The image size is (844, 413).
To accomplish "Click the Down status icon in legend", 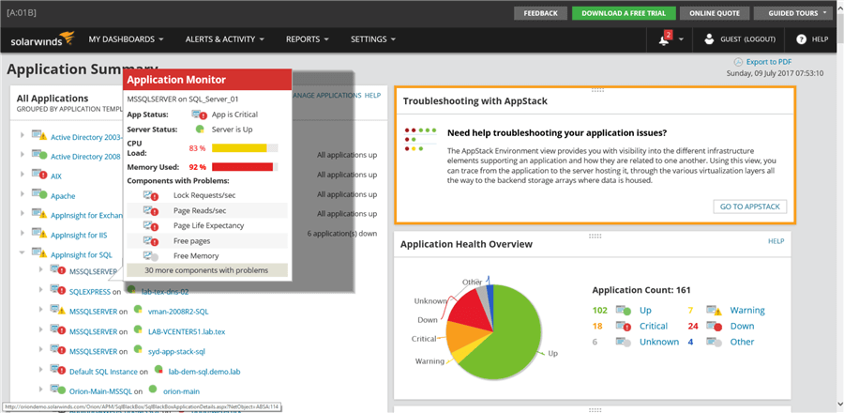I will (715, 327).
